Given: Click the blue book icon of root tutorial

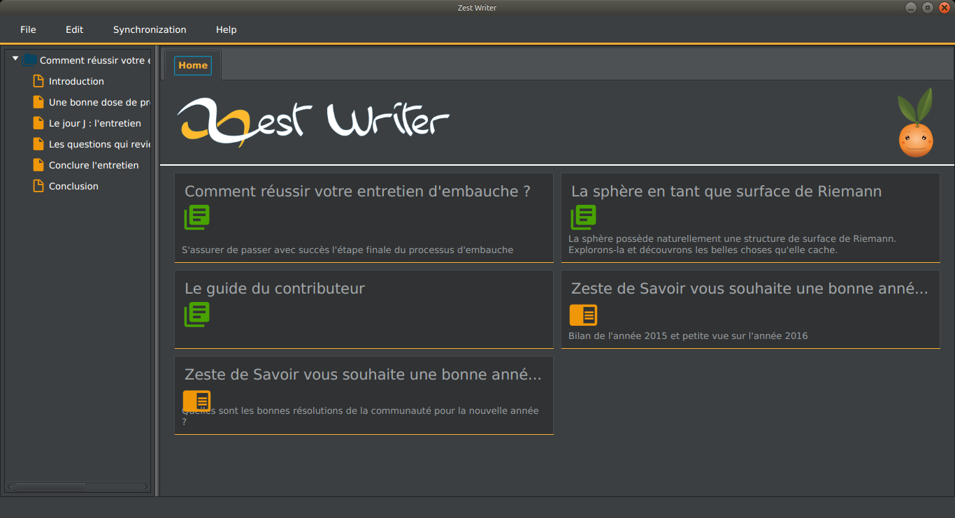Looking at the screenshot, I should coord(30,60).
